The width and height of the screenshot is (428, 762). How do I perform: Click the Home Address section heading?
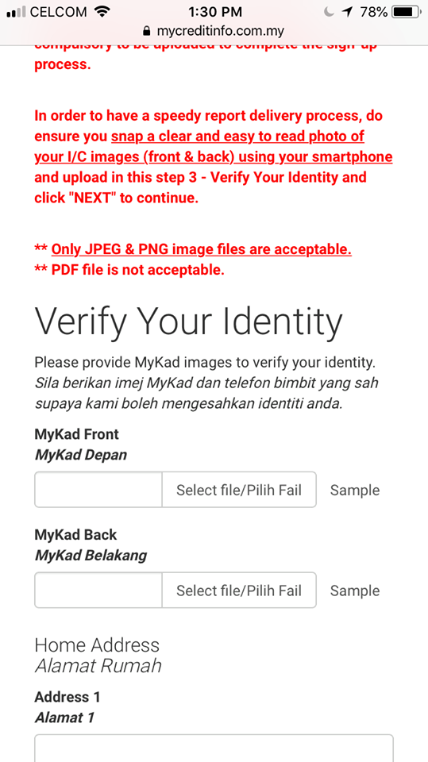tap(97, 645)
